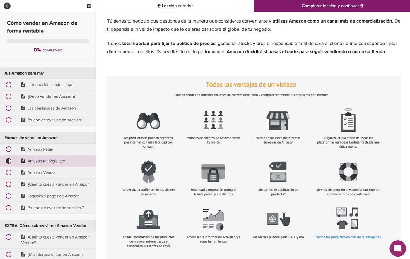The height and width of the screenshot is (259, 410).
Task: Toggle completion circle for ¿Cuánto cuesta vender en Amazon?
Action: (x=8, y=184)
